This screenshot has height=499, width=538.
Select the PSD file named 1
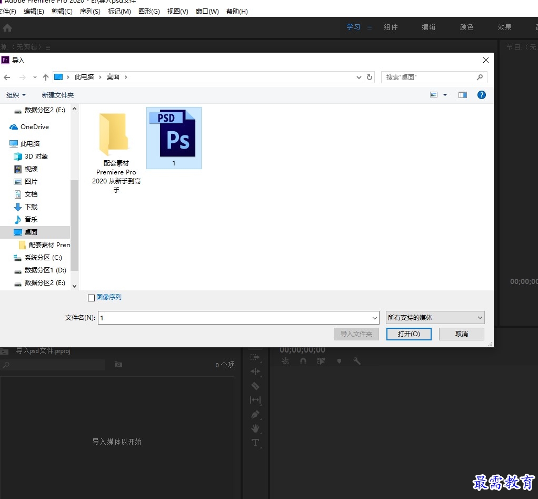click(174, 138)
